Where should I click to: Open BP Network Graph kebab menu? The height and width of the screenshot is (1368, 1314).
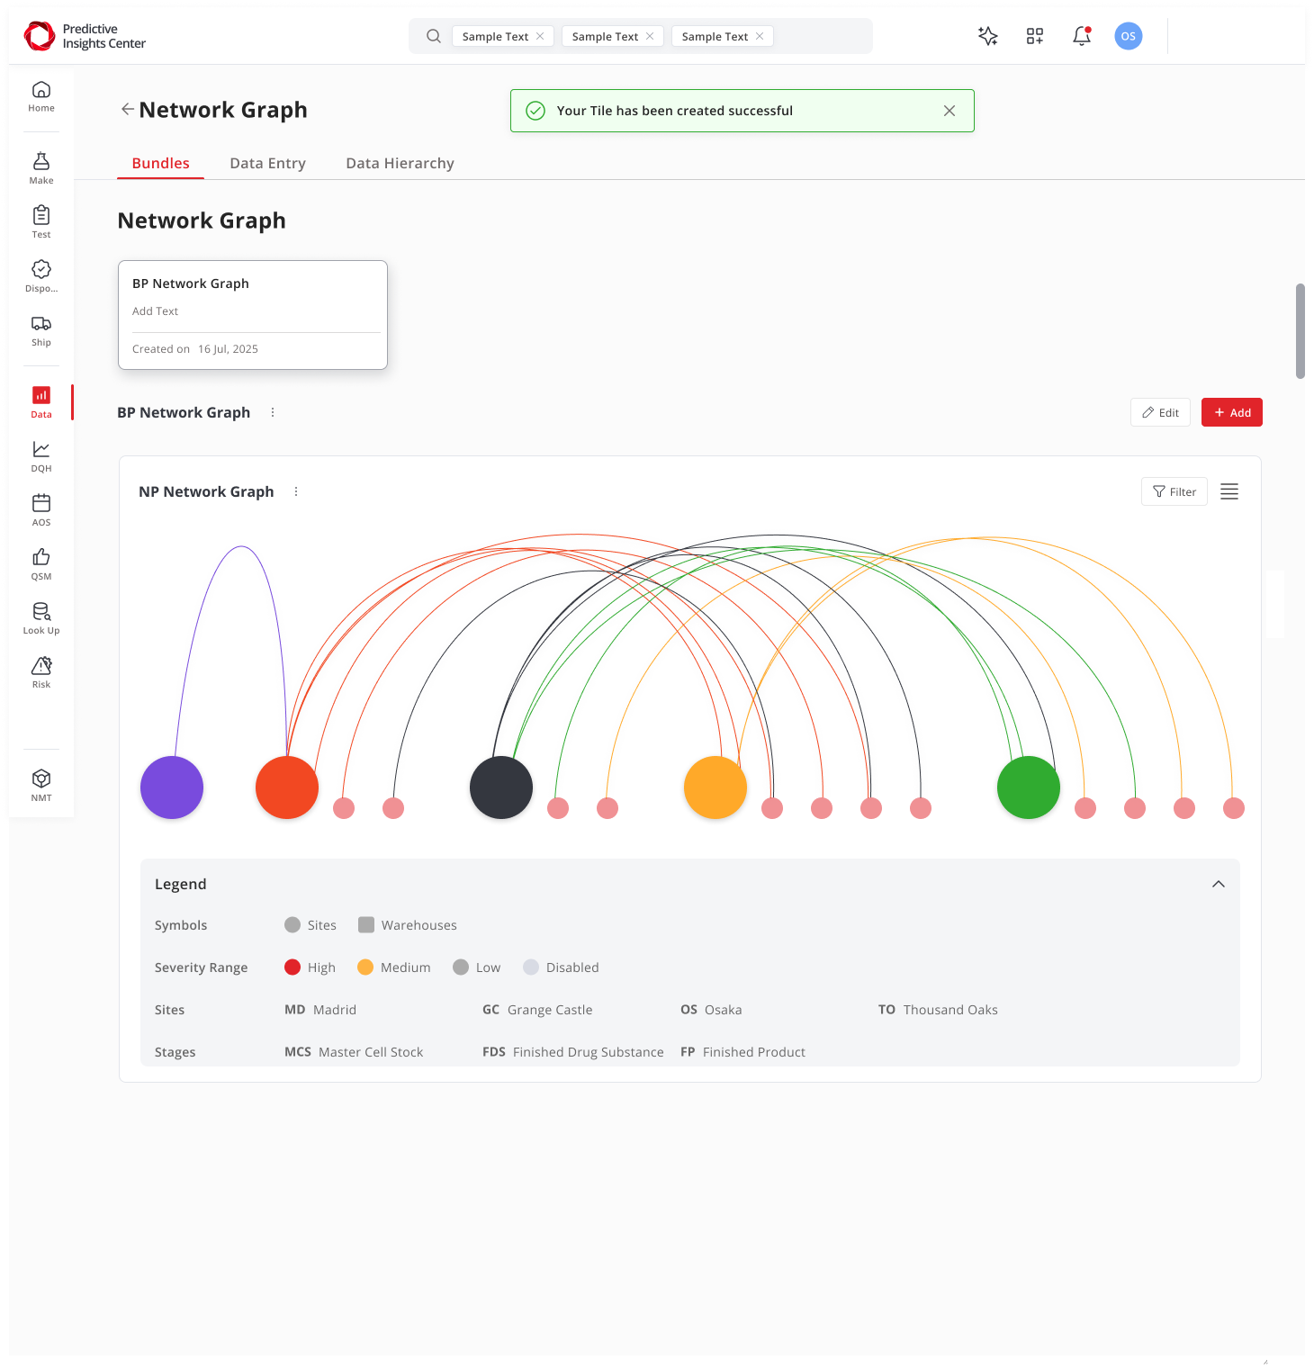point(273,412)
